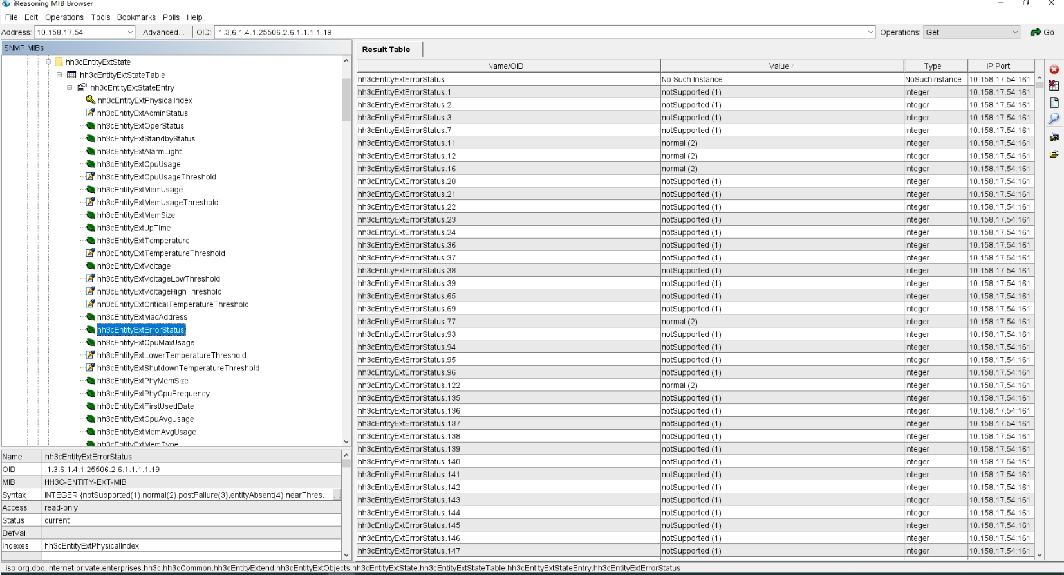Click the leaf icon of hh3cEntityExtCpuUsage
The height and width of the screenshot is (575, 1064).
(x=91, y=164)
